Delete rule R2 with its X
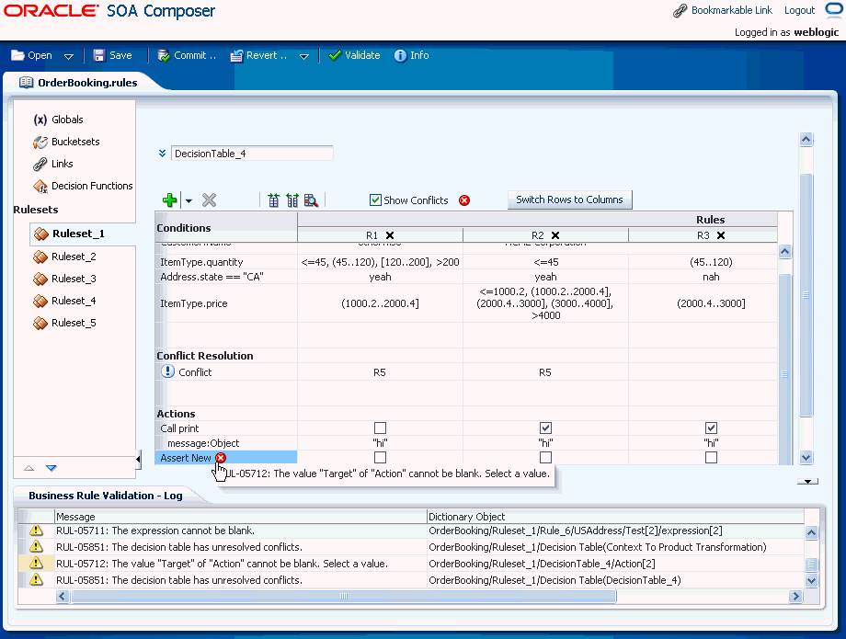Image resolution: width=846 pixels, height=639 pixels. [555, 235]
